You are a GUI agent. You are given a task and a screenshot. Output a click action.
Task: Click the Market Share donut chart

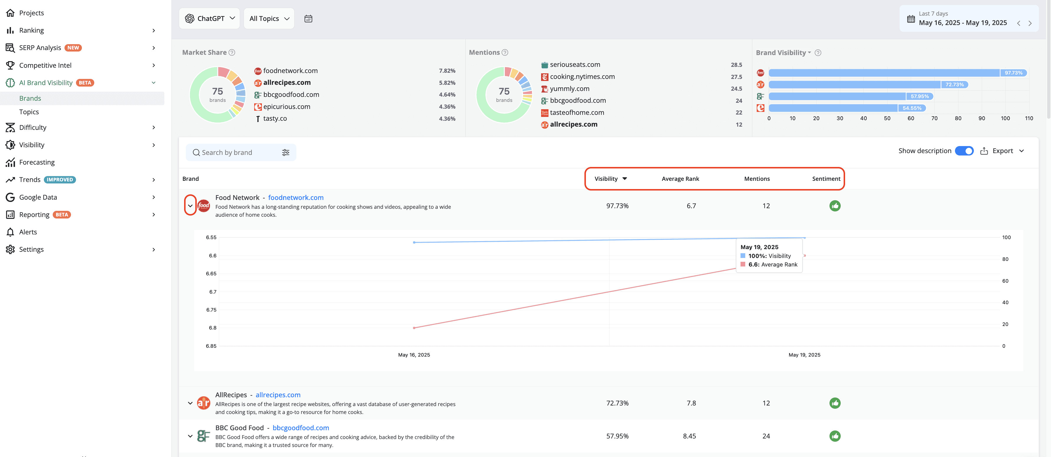217,95
